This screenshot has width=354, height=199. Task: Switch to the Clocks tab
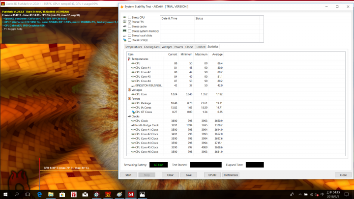click(189, 47)
